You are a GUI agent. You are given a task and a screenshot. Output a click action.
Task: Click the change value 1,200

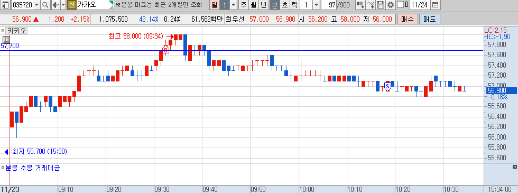(x=56, y=19)
